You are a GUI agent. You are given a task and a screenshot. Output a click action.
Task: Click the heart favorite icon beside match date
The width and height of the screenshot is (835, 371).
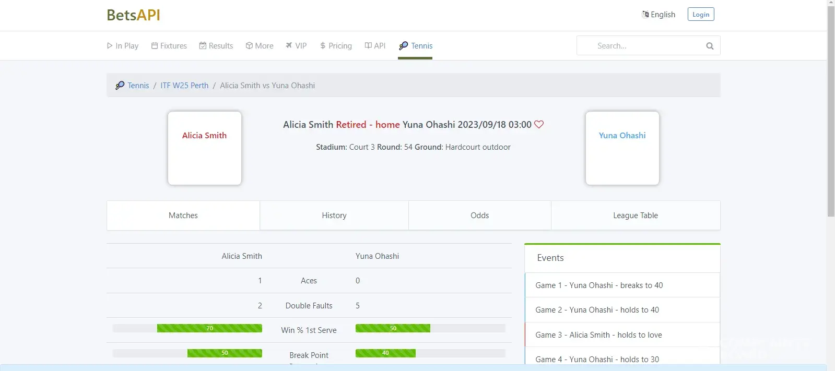click(539, 125)
